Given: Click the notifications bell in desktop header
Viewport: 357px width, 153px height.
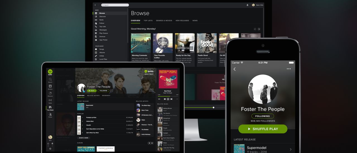Looking at the screenshot, I should (x=247, y=5).
